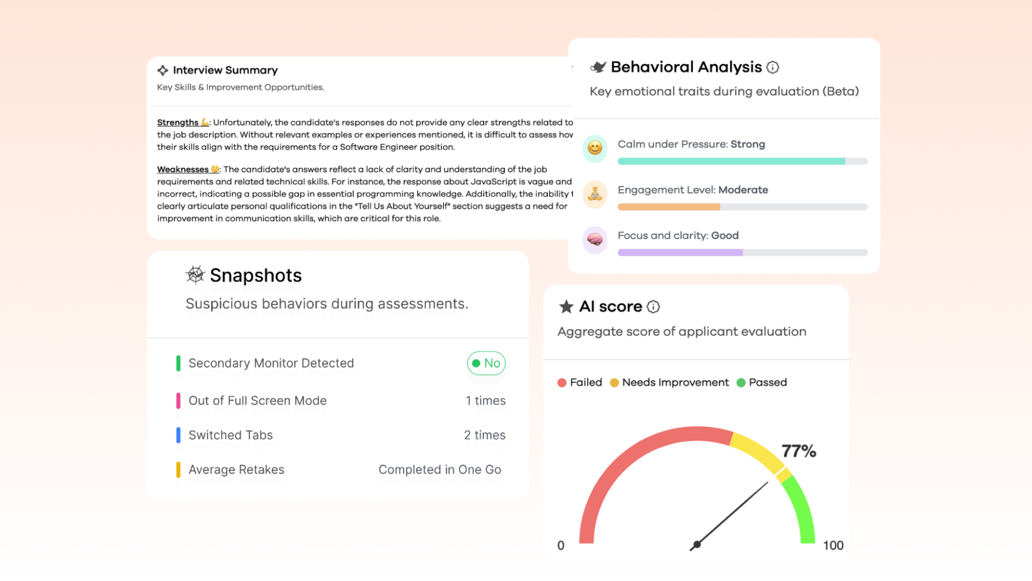1032x581 pixels.
Task: Click the AI score info icon
Action: 653,307
